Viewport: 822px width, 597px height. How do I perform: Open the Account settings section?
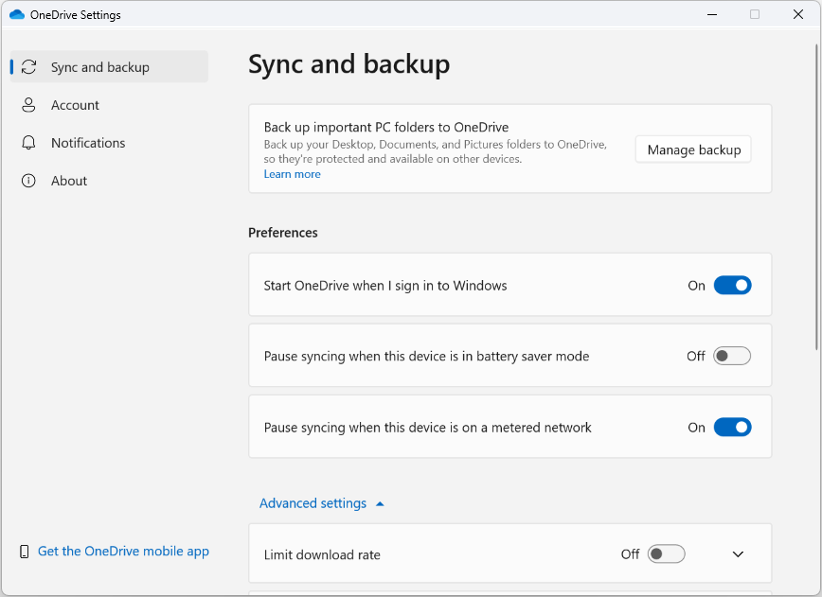point(75,105)
